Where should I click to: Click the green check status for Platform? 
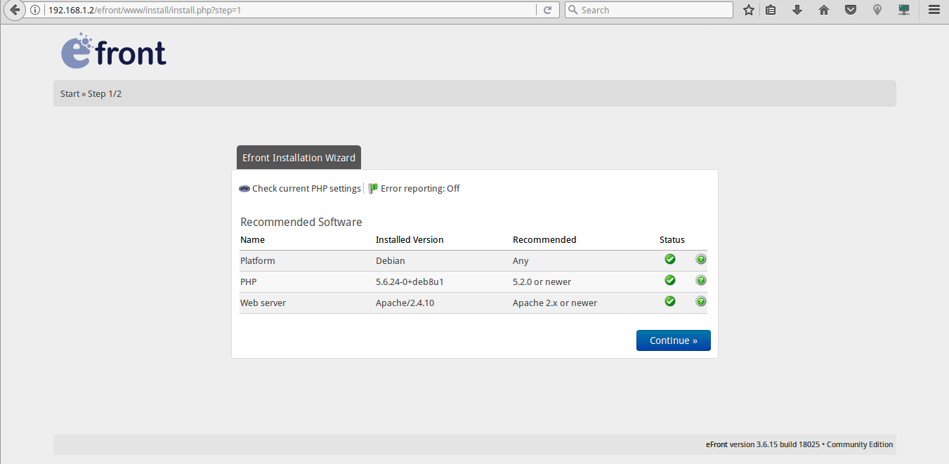(669, 259)
